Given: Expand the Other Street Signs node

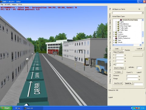Looking at the screenshot, I should [116, 26].
